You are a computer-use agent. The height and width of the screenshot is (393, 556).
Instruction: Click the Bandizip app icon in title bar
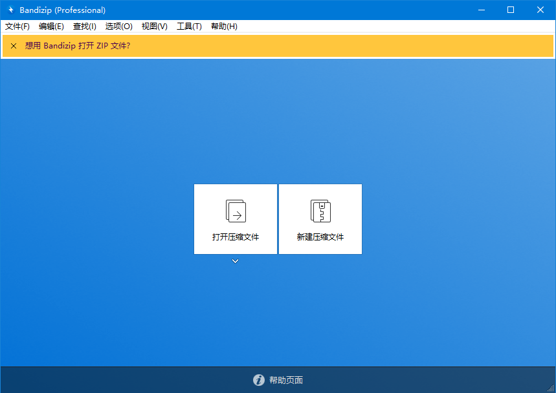(11, 10)
